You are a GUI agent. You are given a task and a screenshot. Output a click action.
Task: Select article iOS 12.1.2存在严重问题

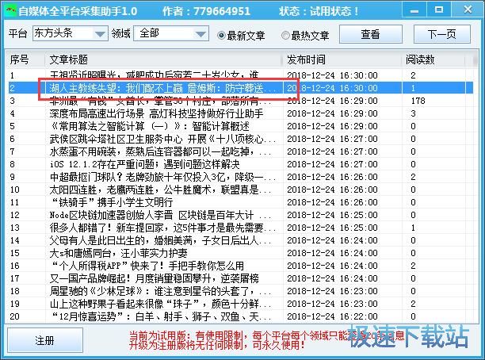[144, 164]
